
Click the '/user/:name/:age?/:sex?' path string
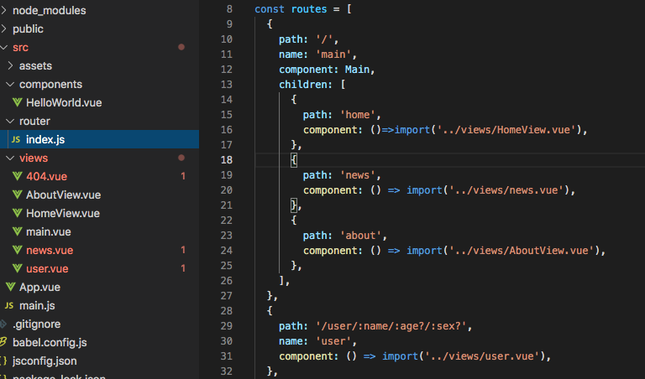[x=391, y=326]
